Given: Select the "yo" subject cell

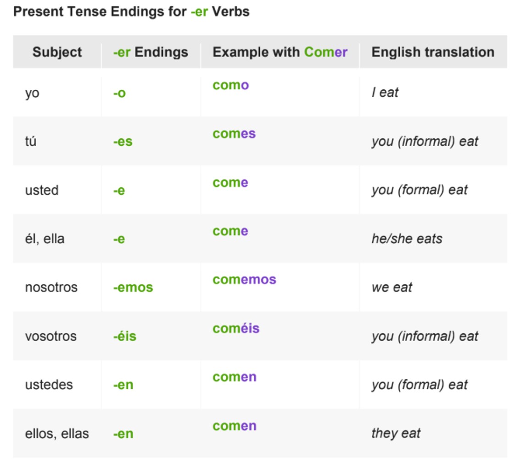Looking at the screenshot, I should (x=32, y=93).
